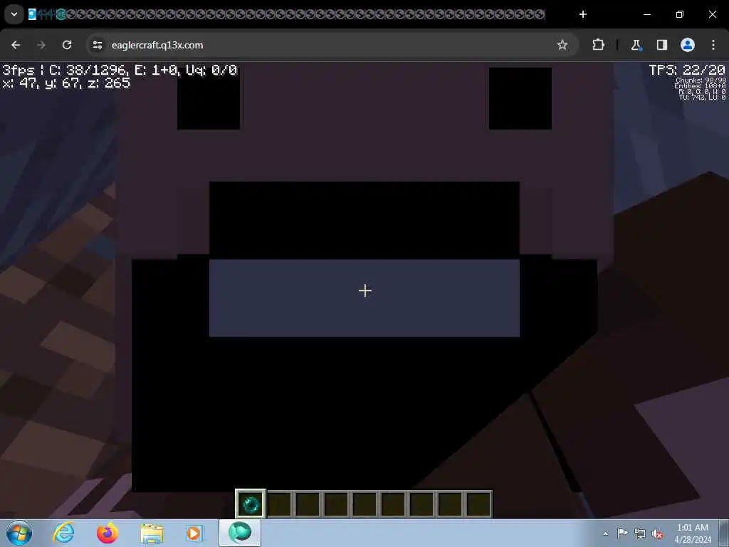Viewport: 729px width, 547px height.
Task: Click the "Chunks: 98/98" text
Action: pos(701,80)
